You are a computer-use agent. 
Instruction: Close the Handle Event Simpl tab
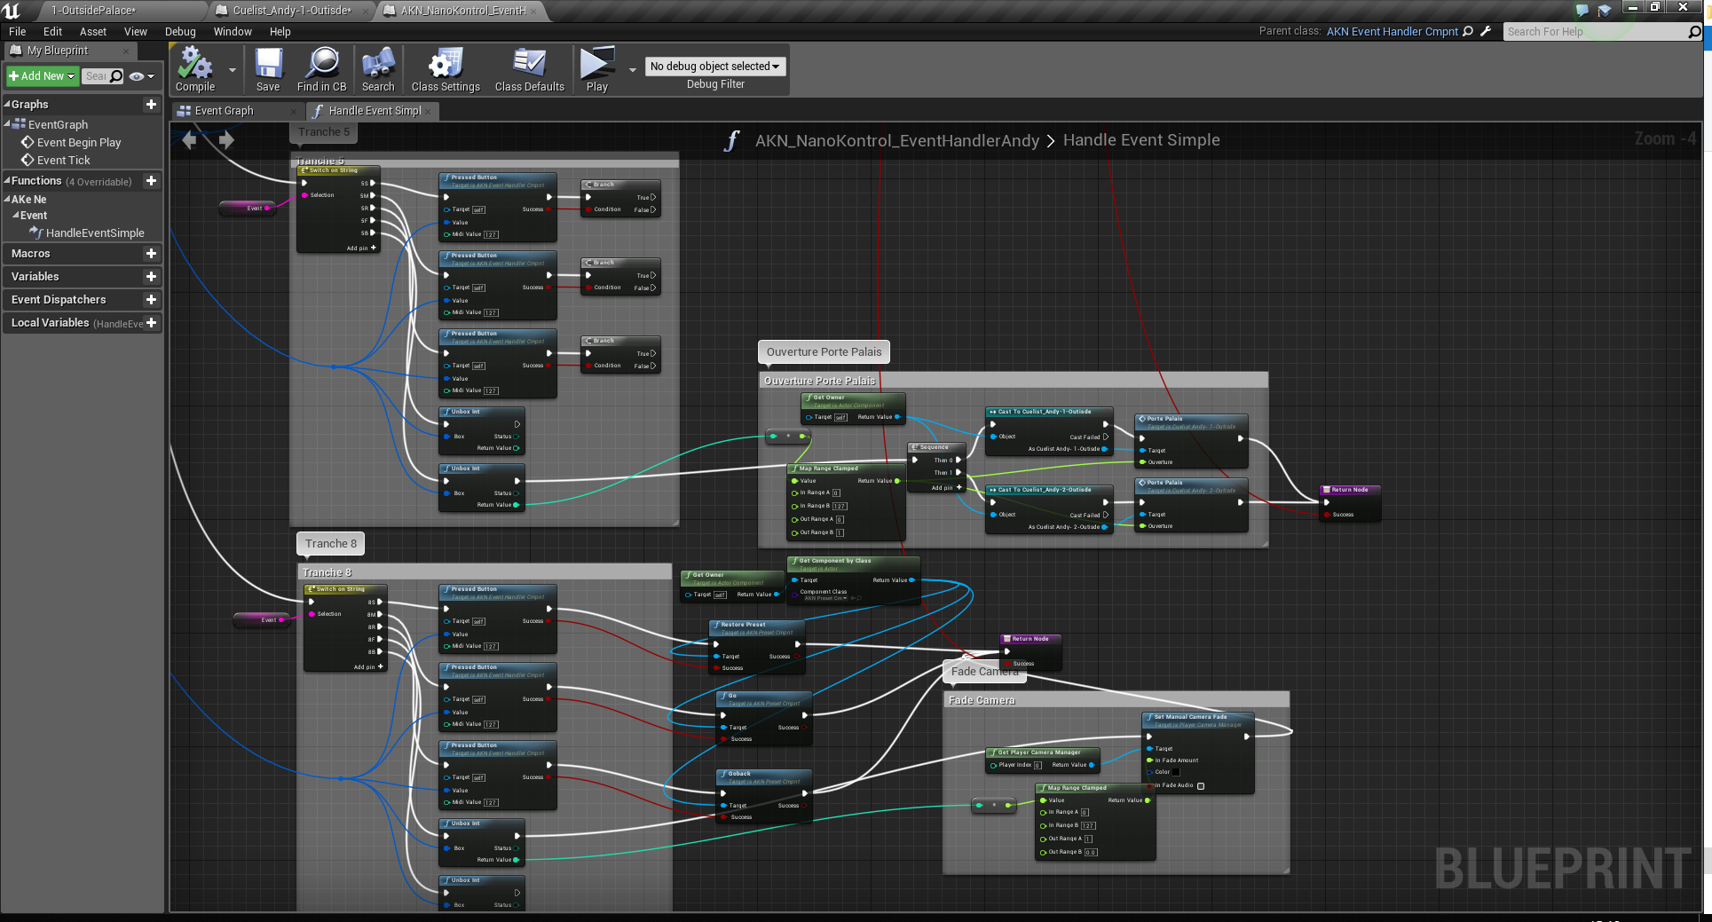(x=428, y=111)
